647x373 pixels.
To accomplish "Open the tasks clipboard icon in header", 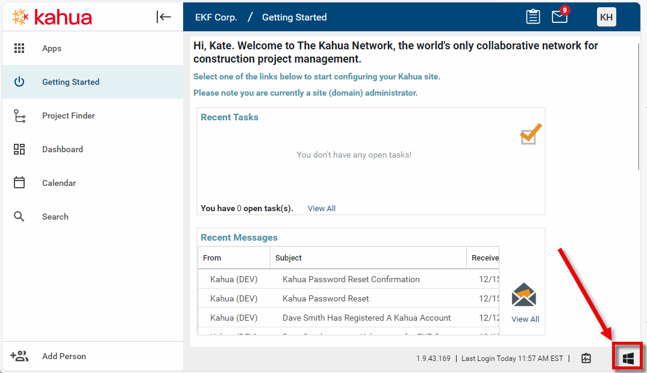I will tap(533, 17).
